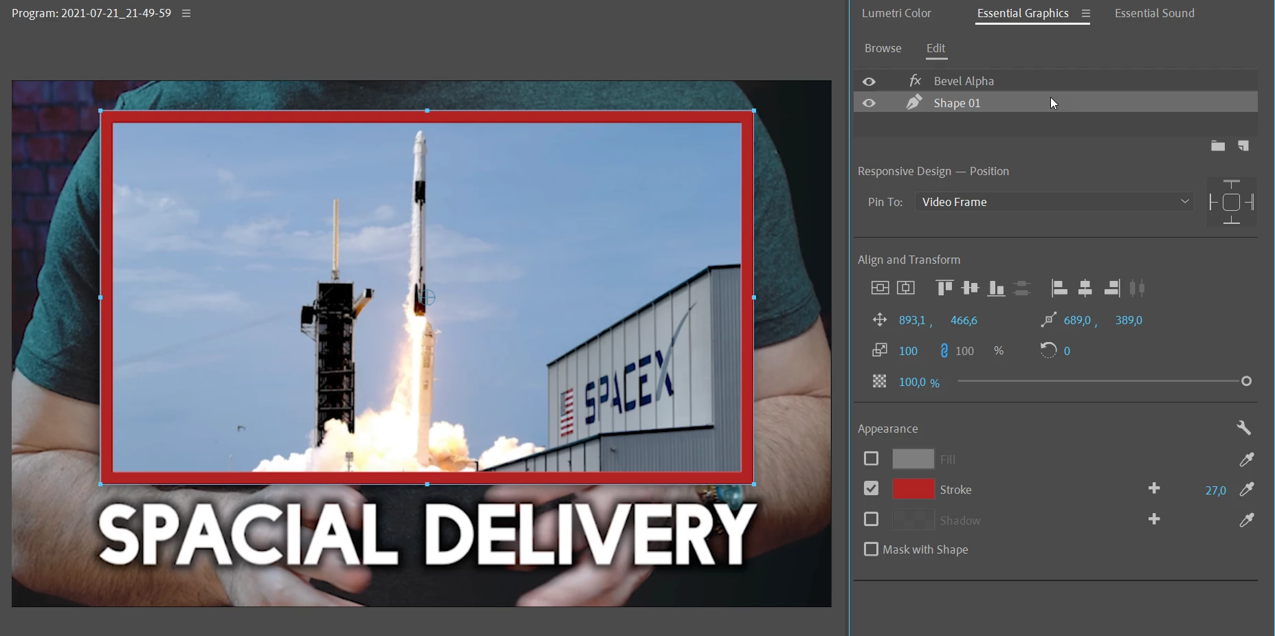The image size is (1275, 636).
Task: Open the red Stroke color swatch
Action: click(x=913, y=489)
